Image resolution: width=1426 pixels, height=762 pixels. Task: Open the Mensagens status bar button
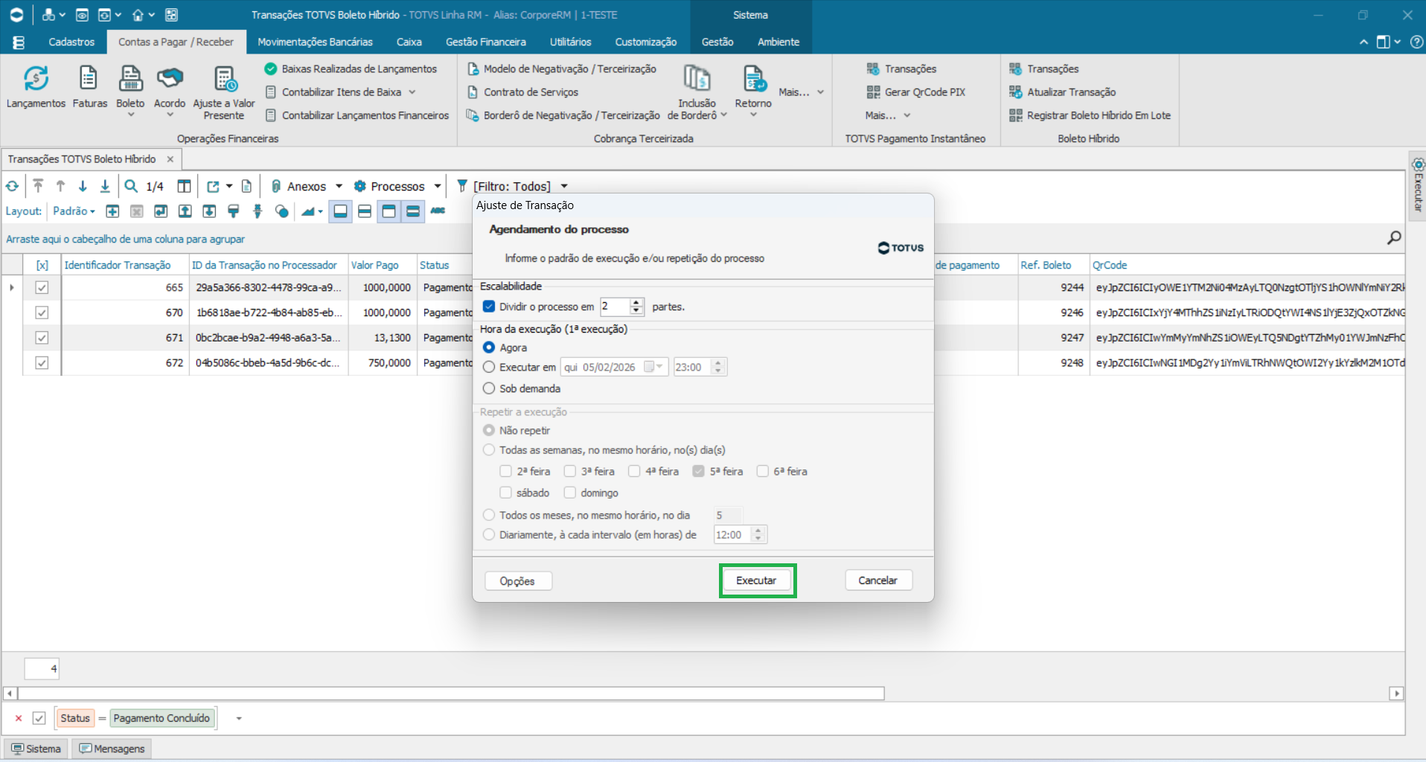(112, 749)
